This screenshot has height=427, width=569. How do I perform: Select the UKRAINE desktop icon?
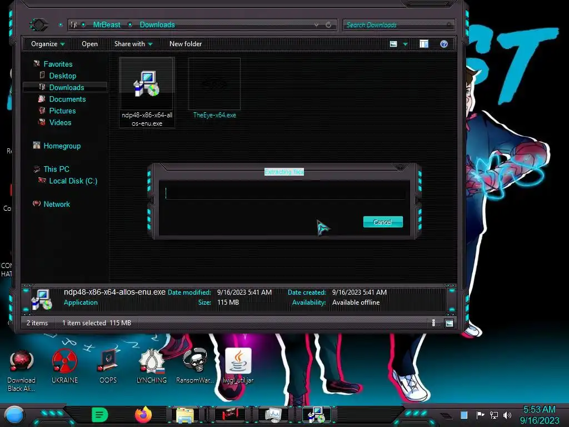tap(64, 366)
